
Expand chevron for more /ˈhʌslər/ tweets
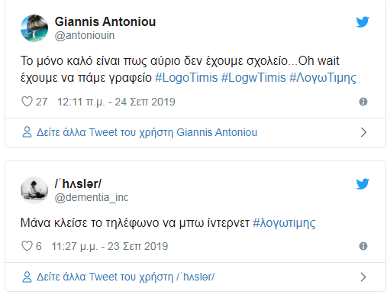pos(363,277)
